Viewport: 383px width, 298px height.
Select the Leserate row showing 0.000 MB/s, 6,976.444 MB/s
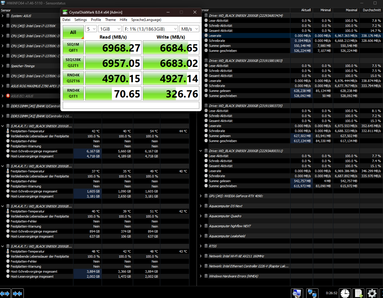click(x=293, y=81)
